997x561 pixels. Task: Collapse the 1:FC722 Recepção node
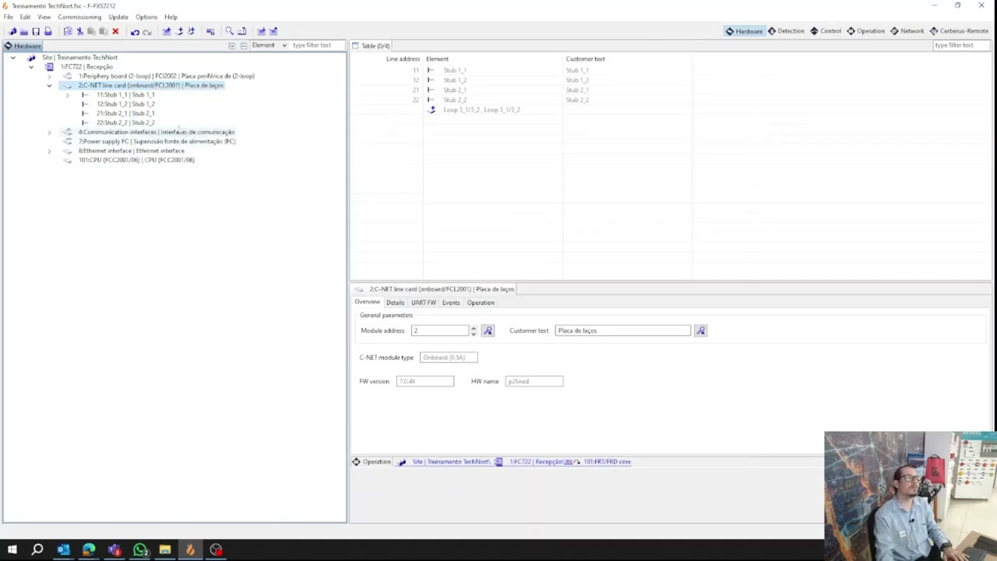pyautogui.click(x=31, y=67)
